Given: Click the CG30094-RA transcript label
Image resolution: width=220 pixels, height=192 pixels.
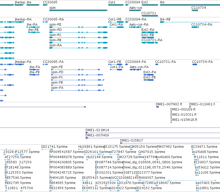Looking at the screenshot, I should pos(136,19).
